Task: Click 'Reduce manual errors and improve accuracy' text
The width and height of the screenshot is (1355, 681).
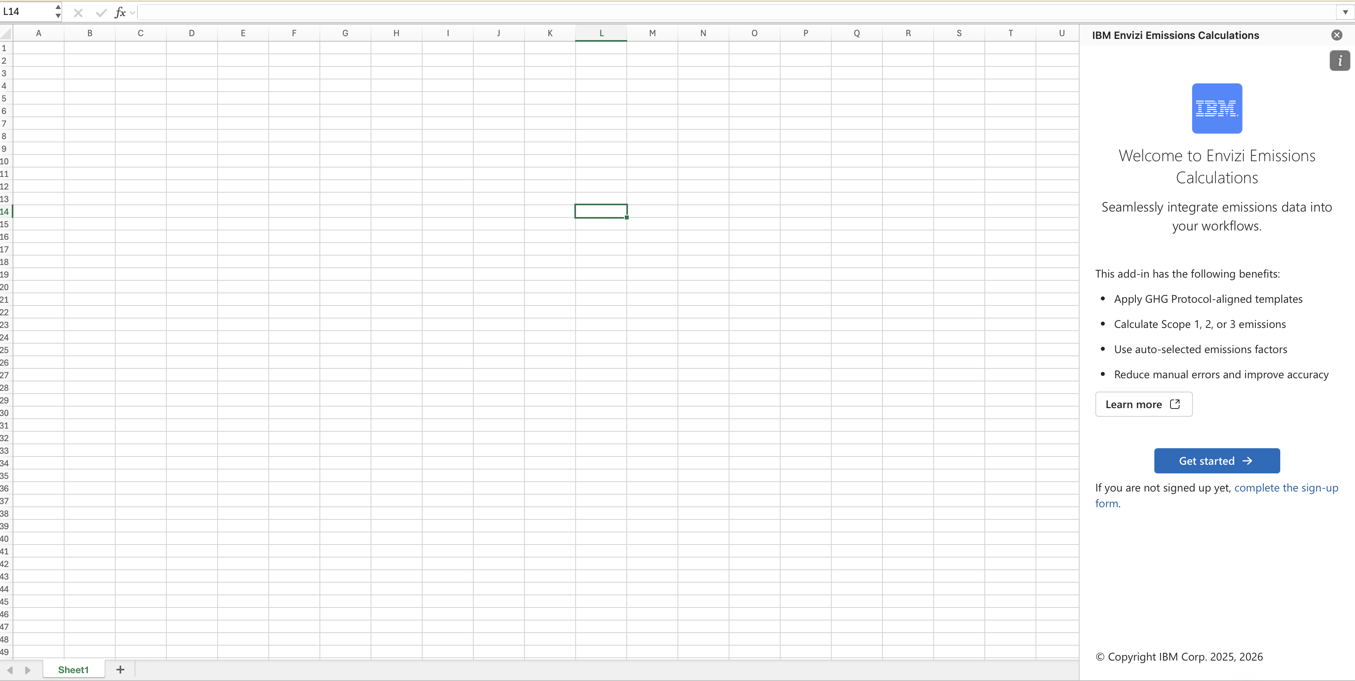Action: [x=1221, y=374]
